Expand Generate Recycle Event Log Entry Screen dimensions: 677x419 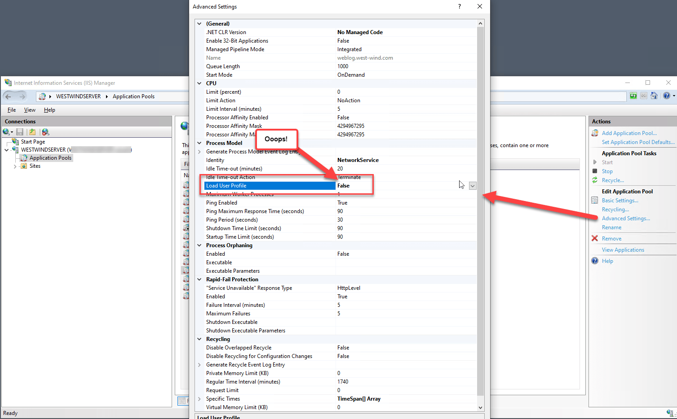199,365
